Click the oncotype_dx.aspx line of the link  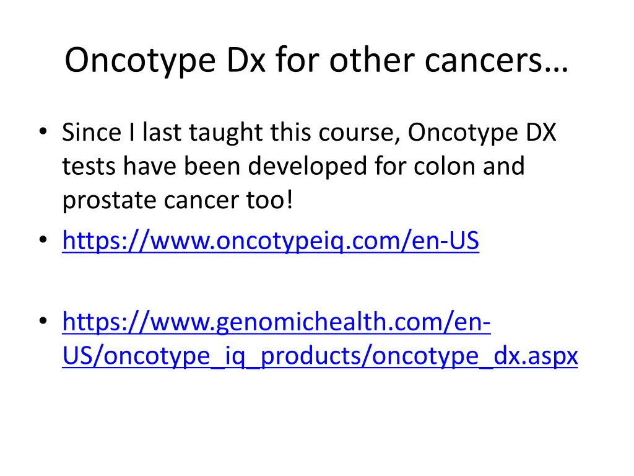coord(319,356)
